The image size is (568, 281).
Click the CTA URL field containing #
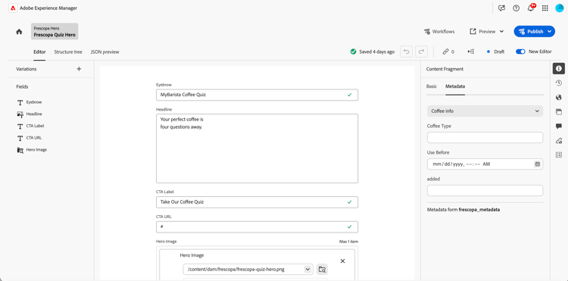pos(257,226)
